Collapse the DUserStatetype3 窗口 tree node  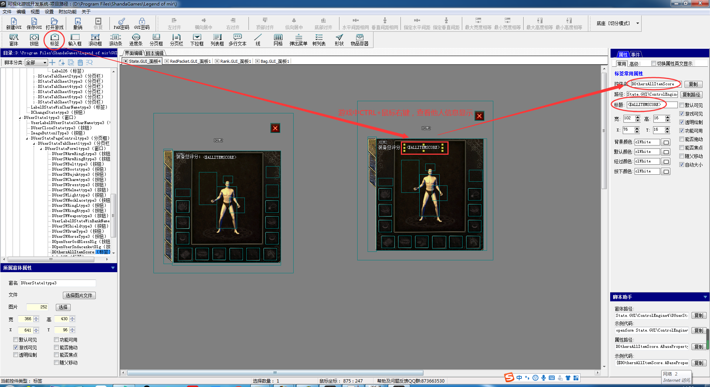point(20,118)
